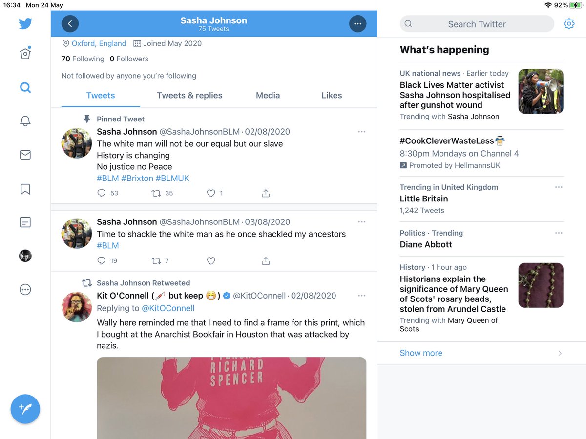Open the More circle menu in sidebar

click(25, 290)
